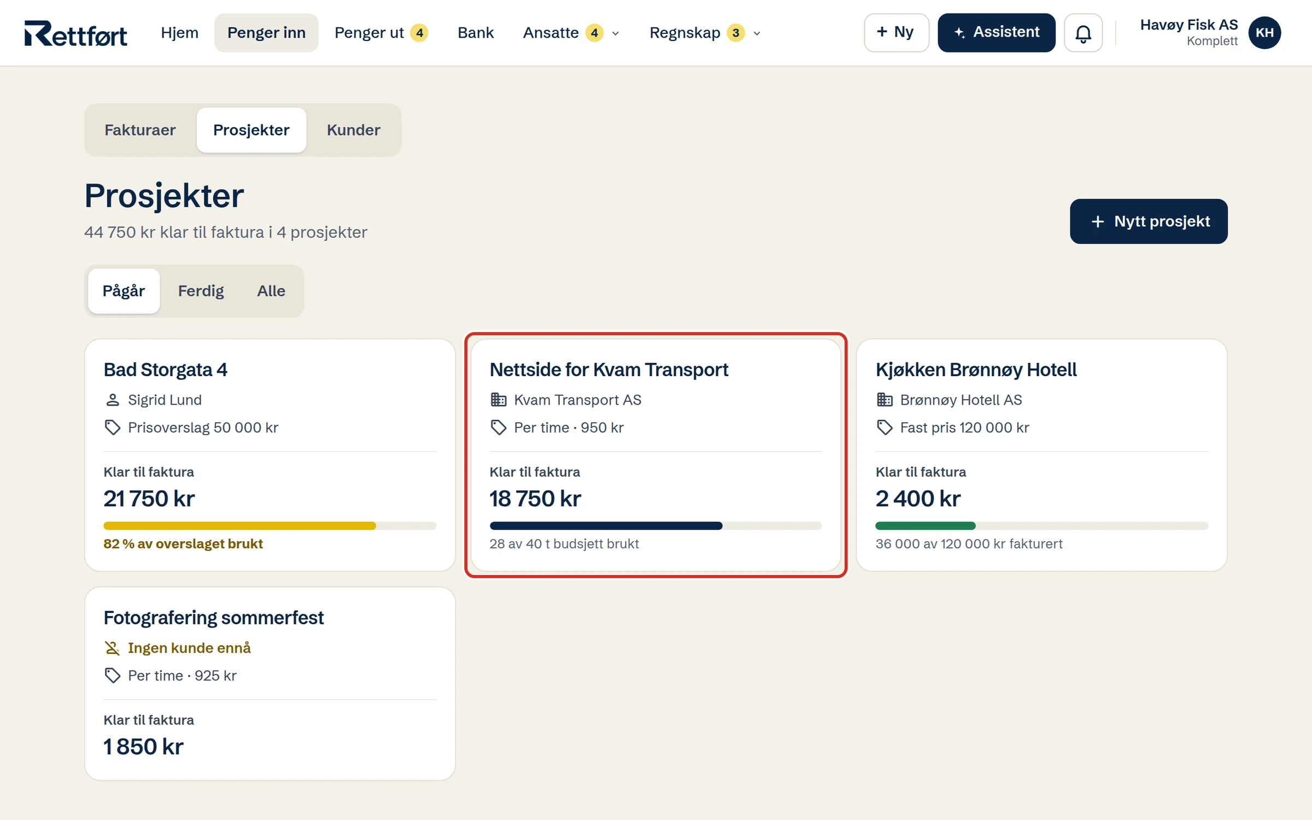Open Nettside for Kvam Transport project title

pos(609,370)
